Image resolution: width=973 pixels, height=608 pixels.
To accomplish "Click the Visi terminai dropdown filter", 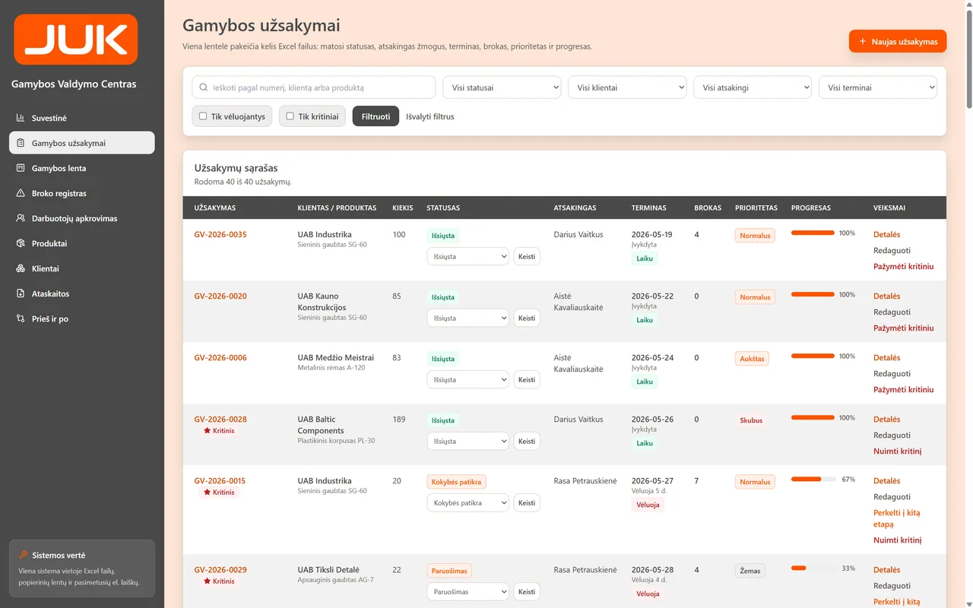I will click(878, 87).
